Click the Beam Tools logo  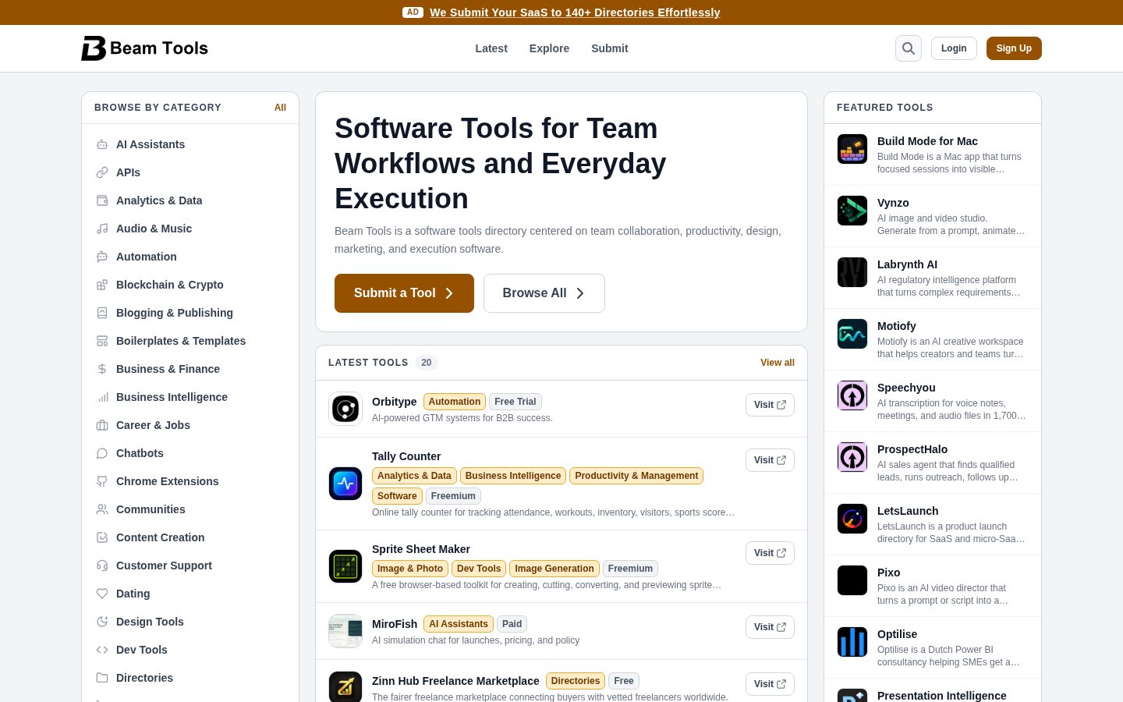144,48
